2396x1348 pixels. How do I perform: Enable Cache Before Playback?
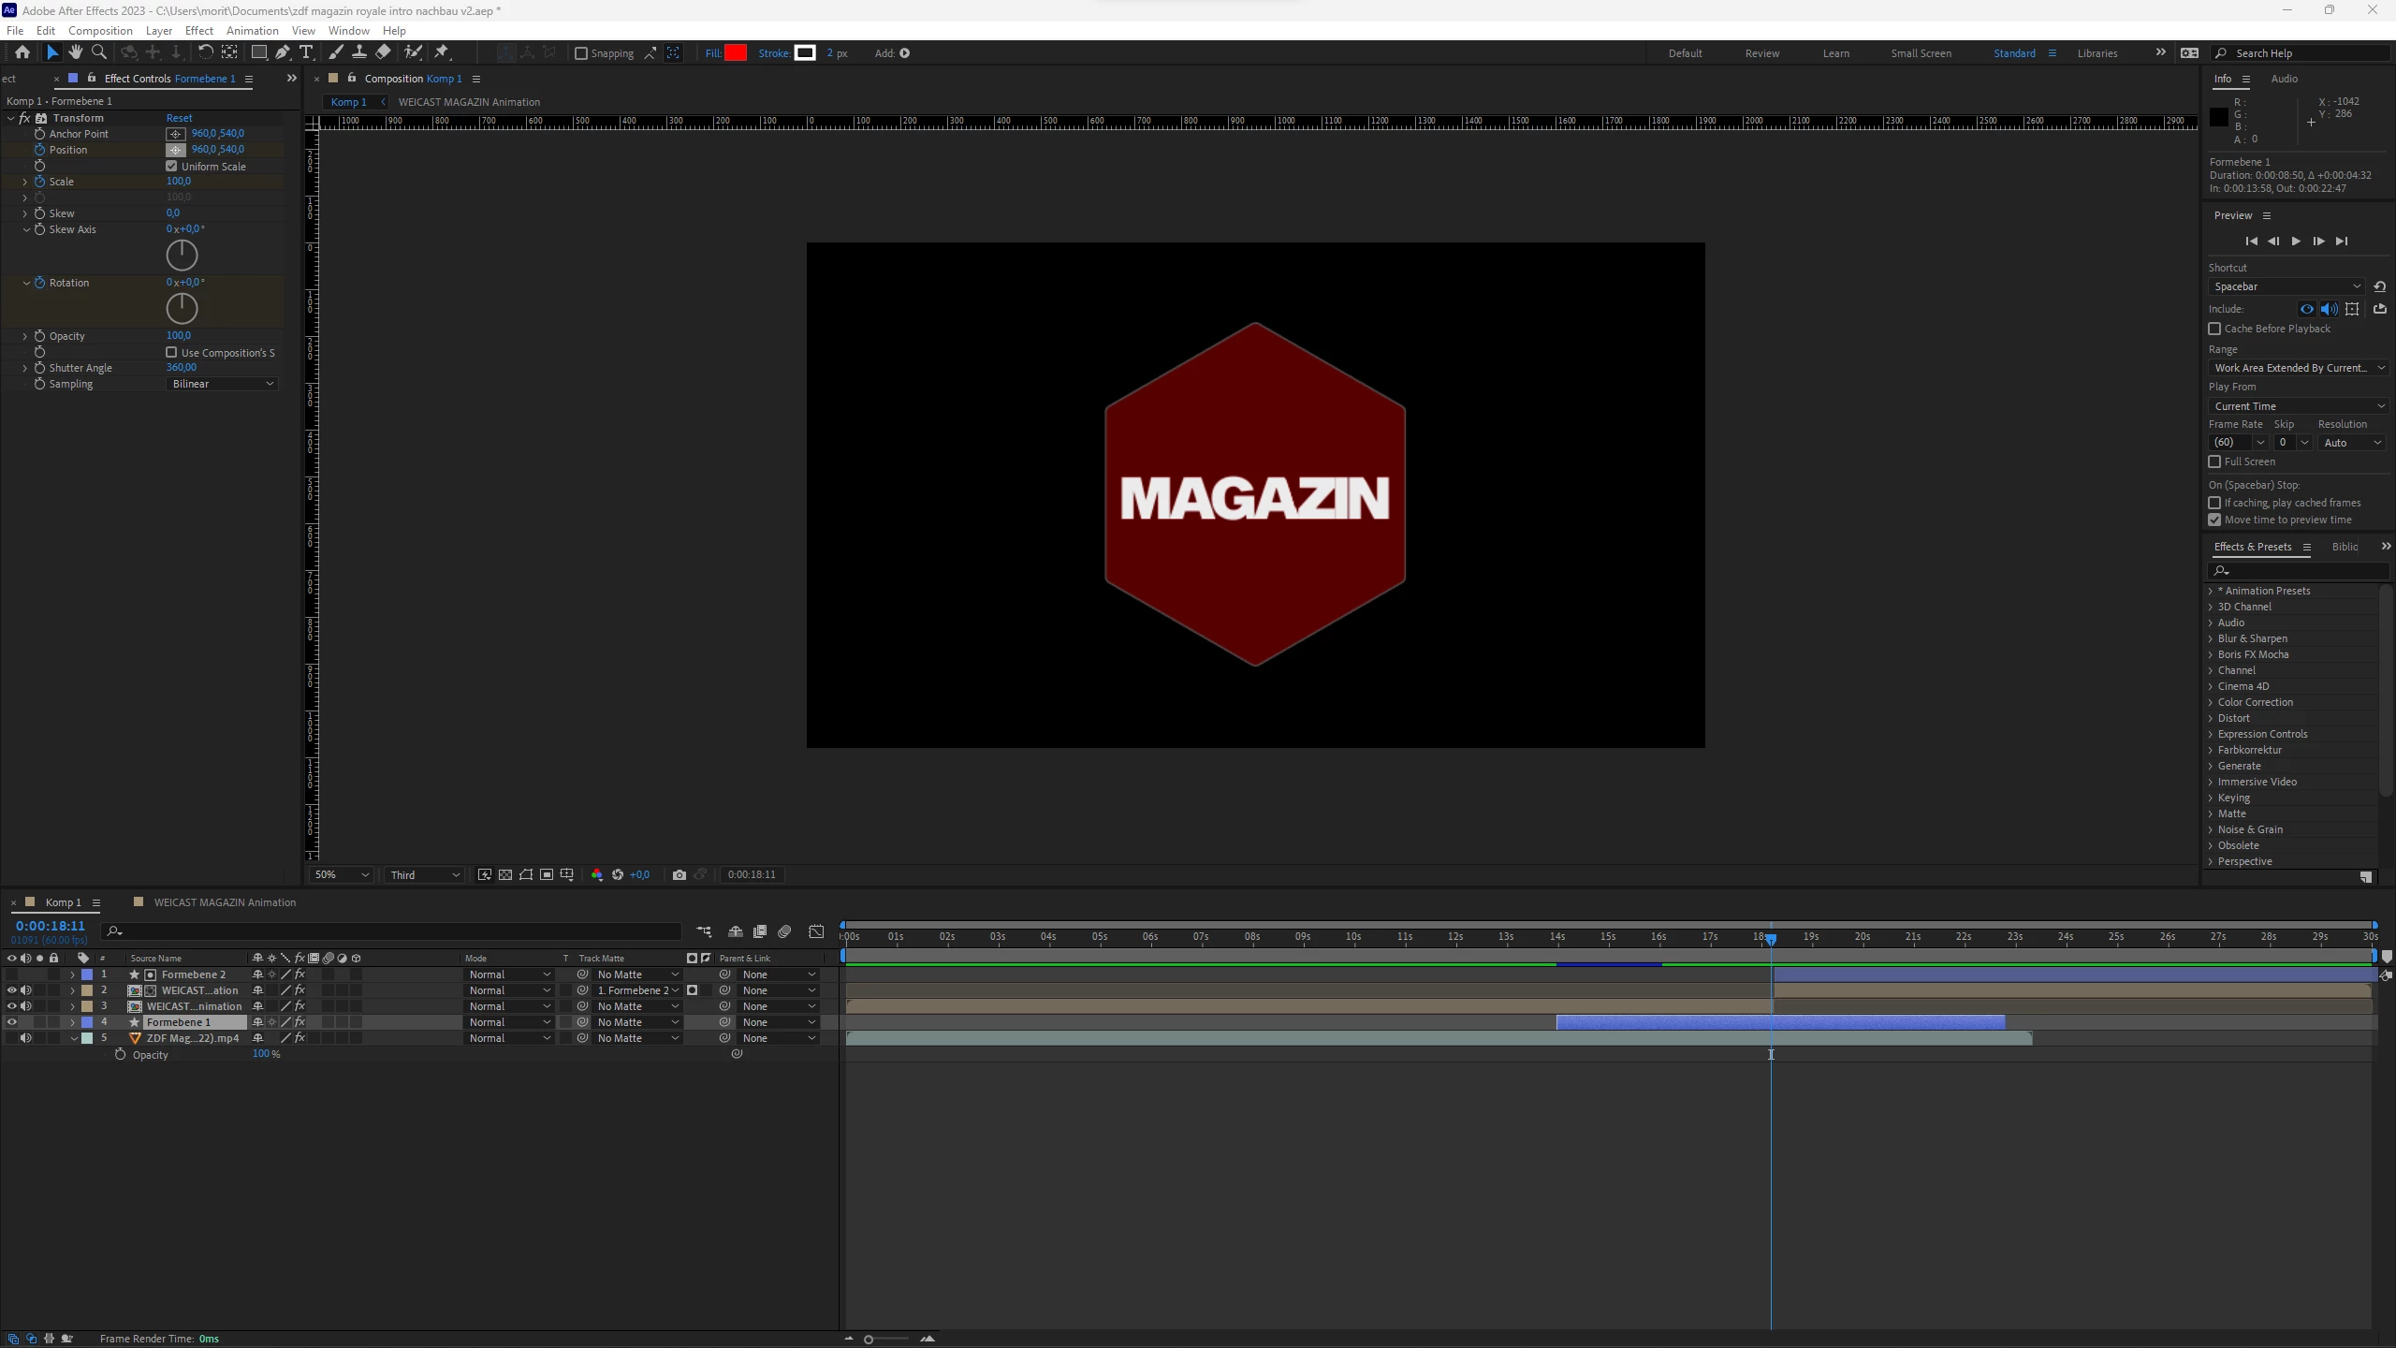pos(2214,329)
